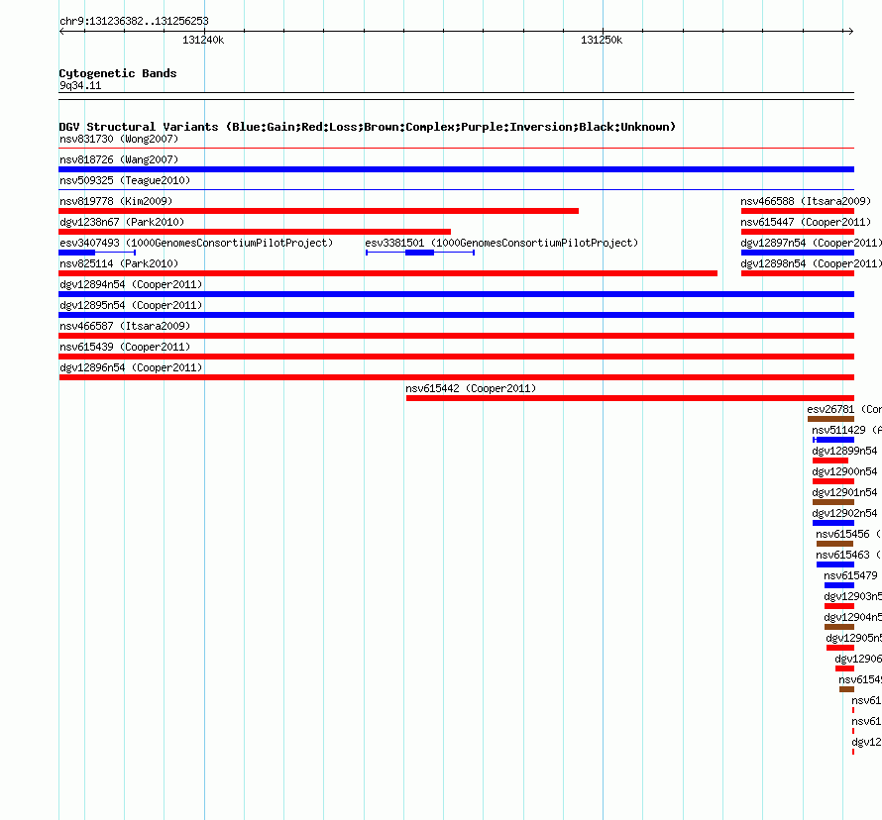
Task: Open the dgv12894n54 (Cooper2011) variant label
Action: (131, 284)
